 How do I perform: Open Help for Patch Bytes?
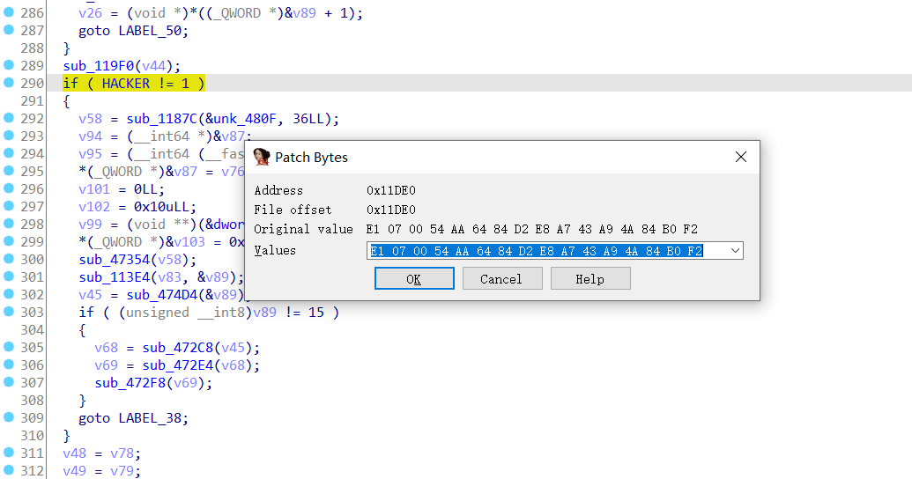click(x=589, y=279)
